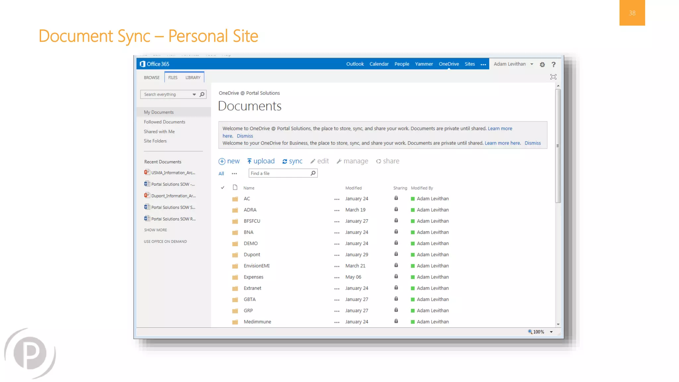Expand the Search everything scope dropdown
Viewport: 679px width, 382px height.
pos(194,95)
